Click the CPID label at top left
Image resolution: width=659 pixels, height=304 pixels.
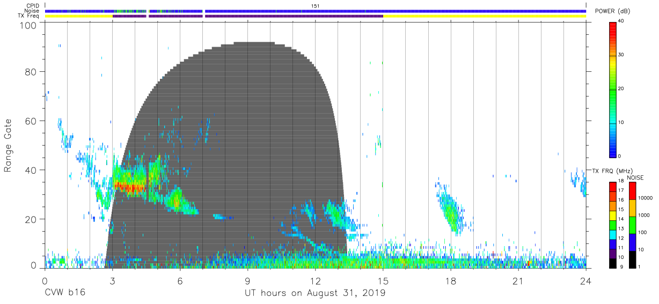click(34, 6)
